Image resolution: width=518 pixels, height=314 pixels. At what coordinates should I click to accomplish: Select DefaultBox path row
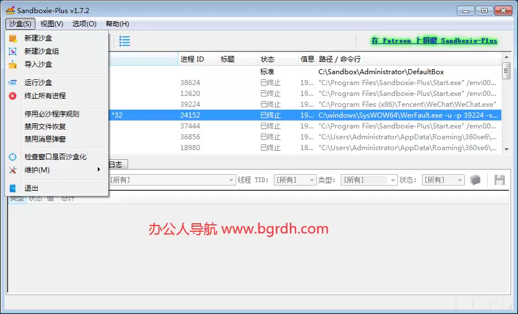coord(305,72)
